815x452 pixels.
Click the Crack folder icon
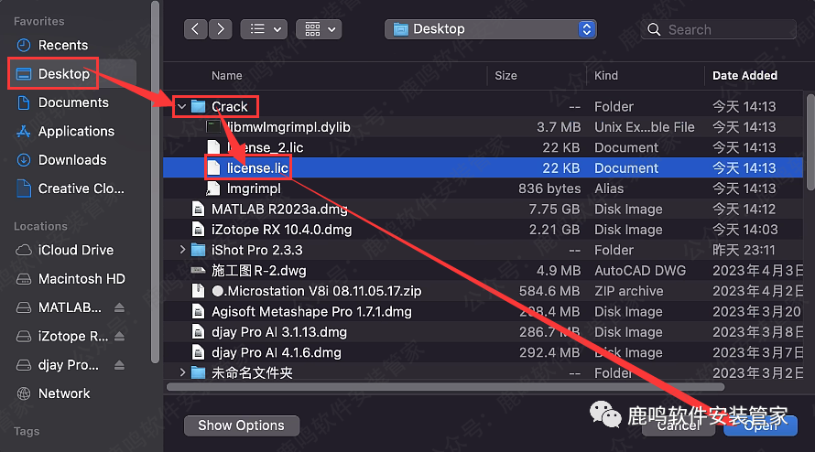[198, 107]
